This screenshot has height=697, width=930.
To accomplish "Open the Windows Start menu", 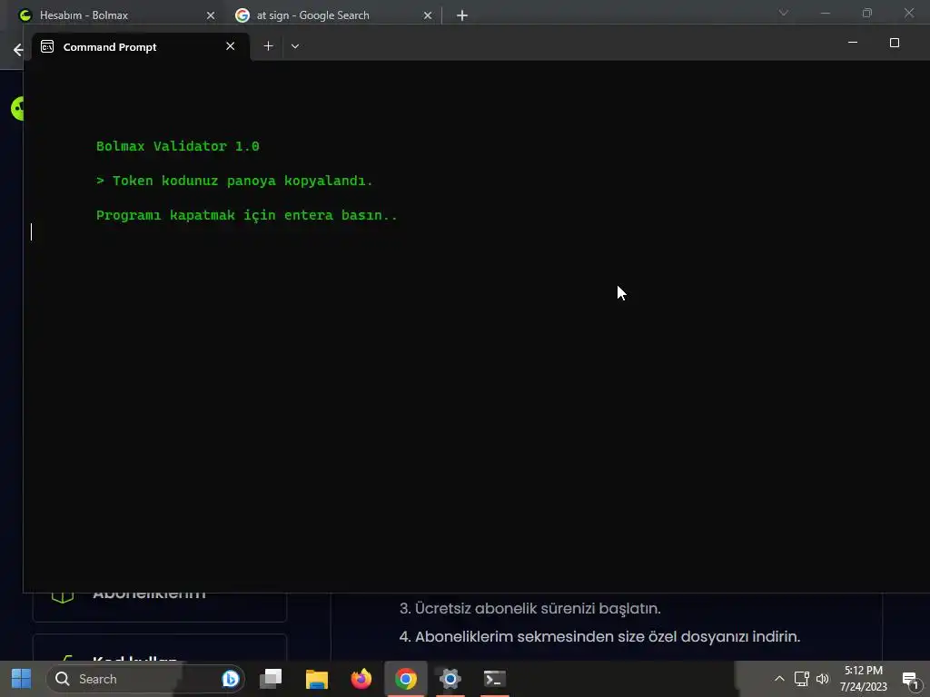I will point(22,679).
